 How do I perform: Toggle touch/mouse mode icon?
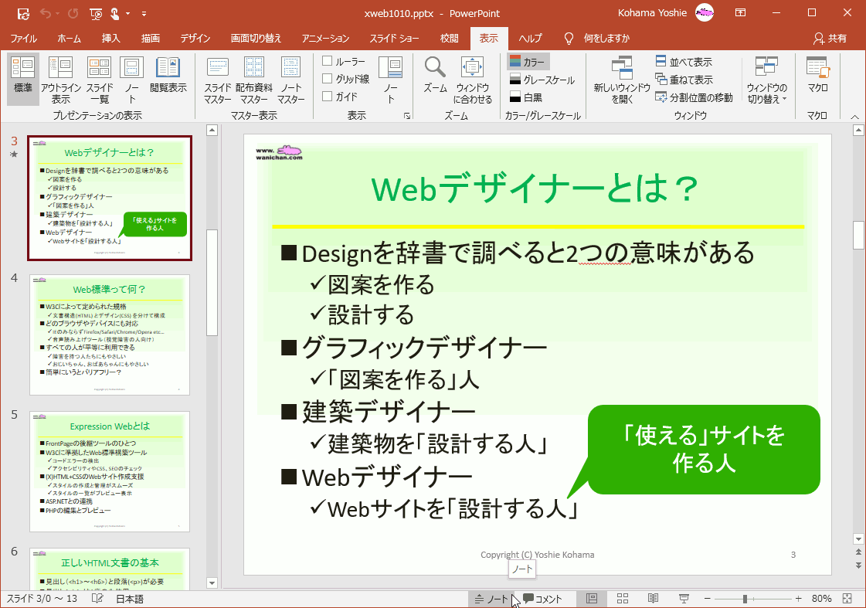pyautogui.click(x=115, y=13)
